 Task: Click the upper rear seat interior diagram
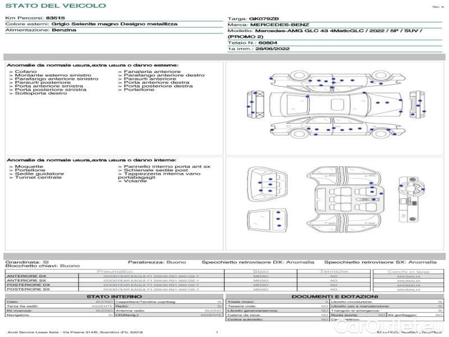267,185
